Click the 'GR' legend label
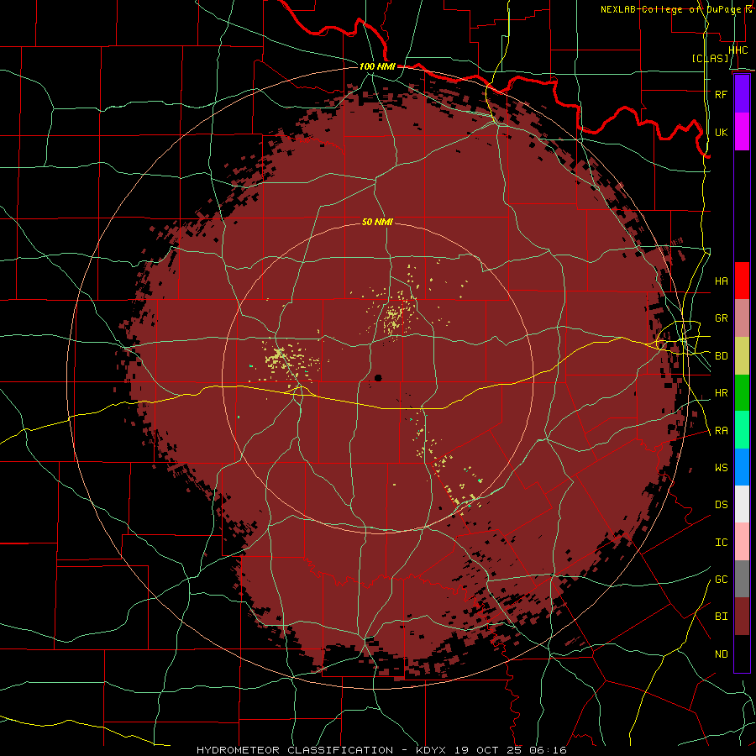The width and height of the screenshot is (756, 756). click(721, 318)
